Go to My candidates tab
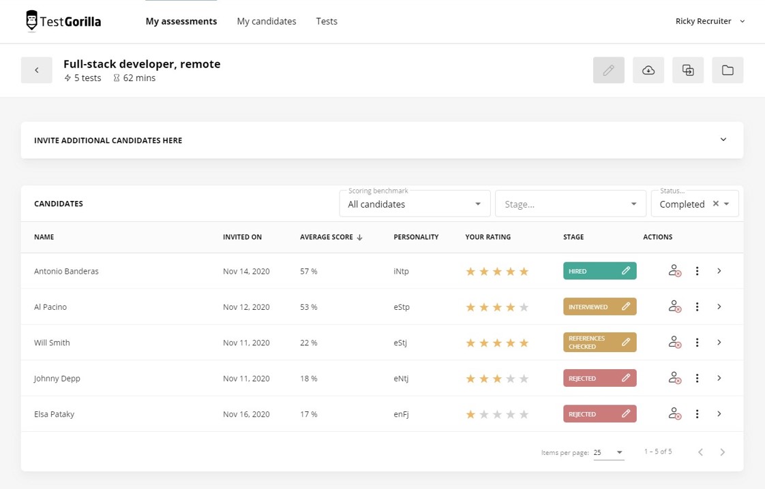Viewport: 765px width, 489px height. [267, 21]
